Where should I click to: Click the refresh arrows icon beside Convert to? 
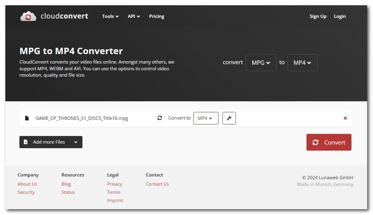[x=160, y=118]
